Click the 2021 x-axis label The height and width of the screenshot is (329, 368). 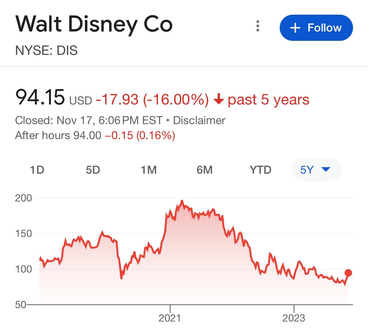(170, 318)
